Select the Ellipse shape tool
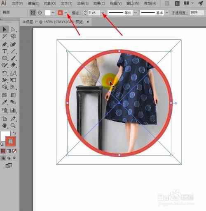The image size is (206, 211). pos(5,58)
